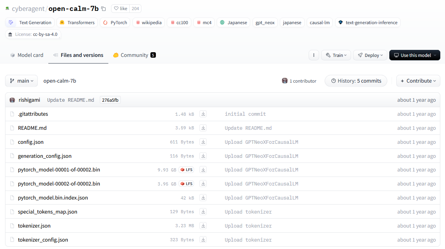Copy the model name open-calm-7b
The height and width of the screenshot is (249, 445).
104,9
